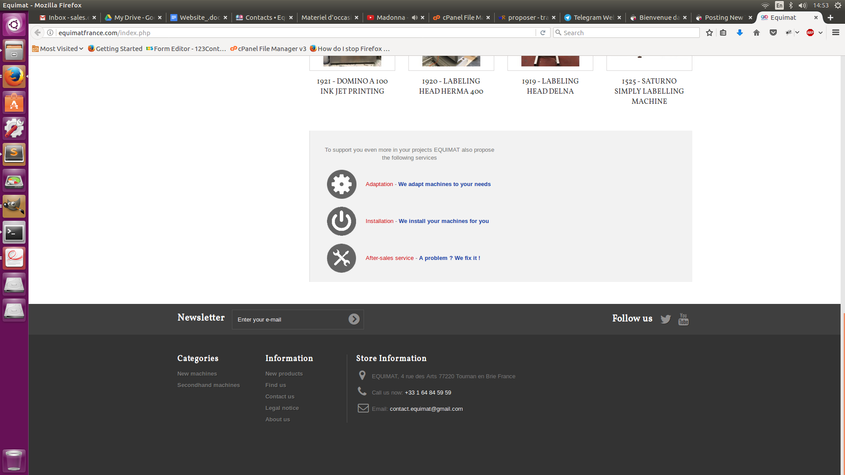The image size is (845, 475).
Task: Open the Secondhand machines link
Action: pos(208,385)
